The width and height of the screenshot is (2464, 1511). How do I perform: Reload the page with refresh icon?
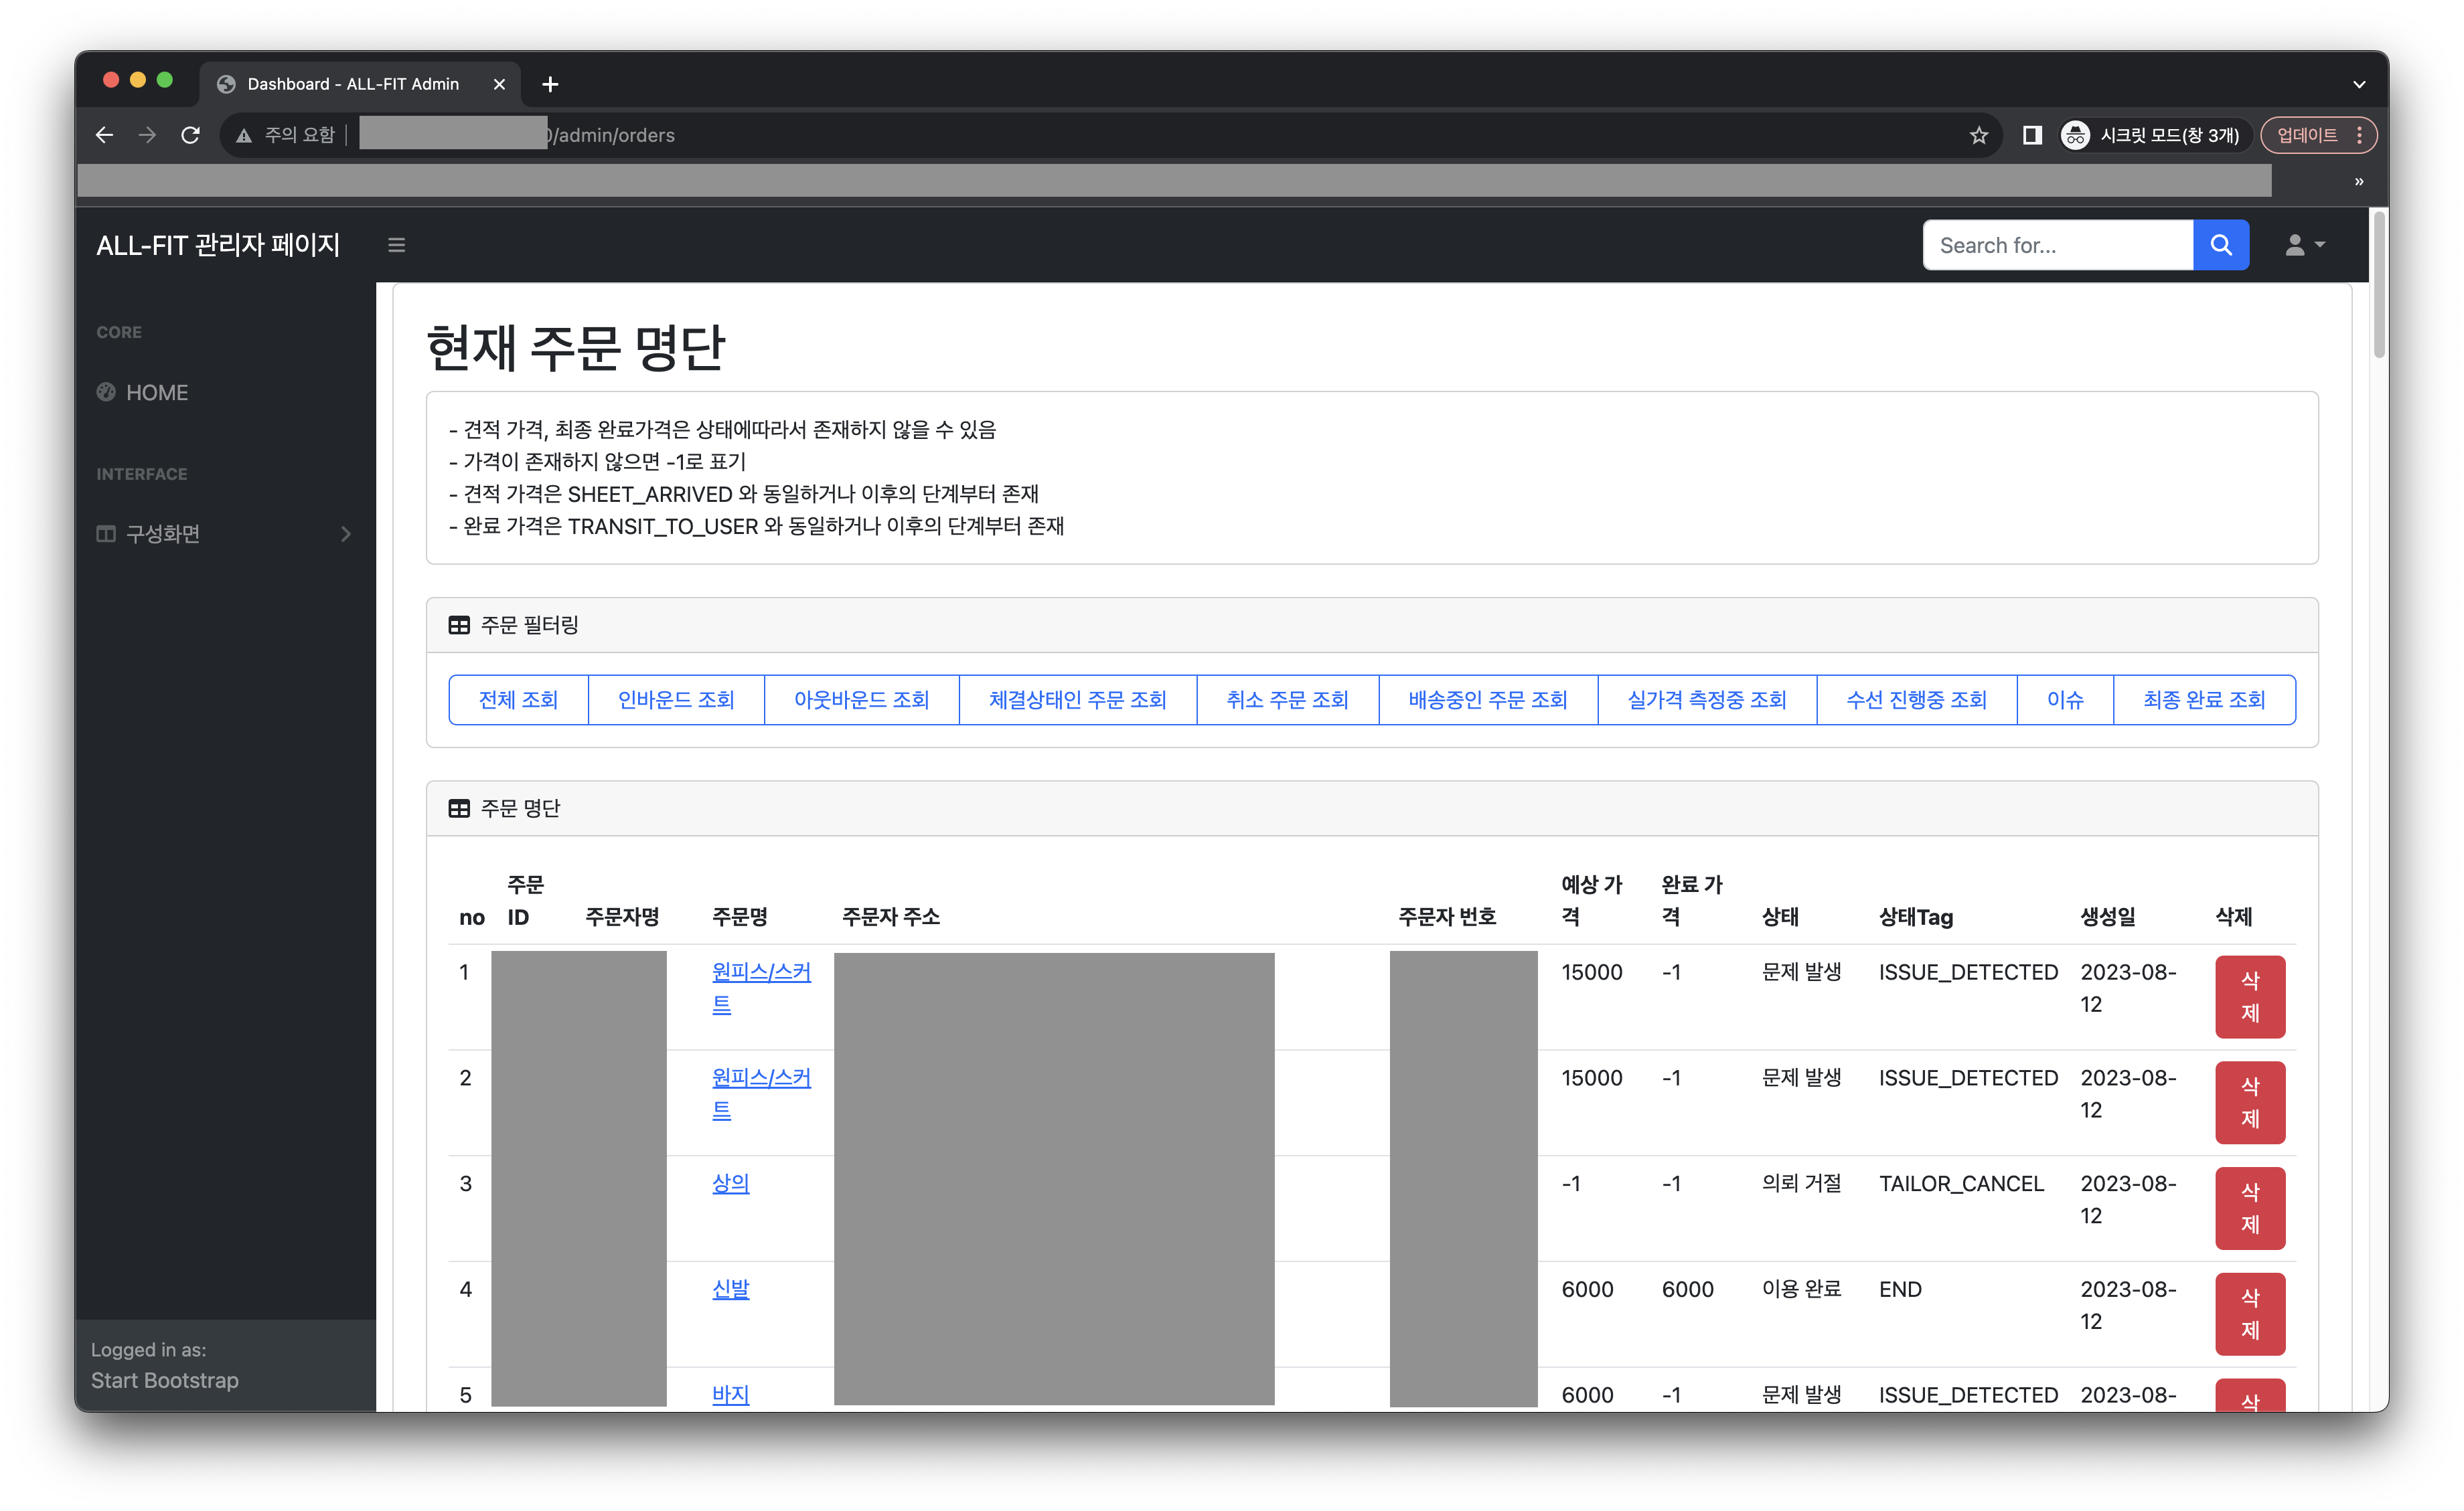coord(190,135)
